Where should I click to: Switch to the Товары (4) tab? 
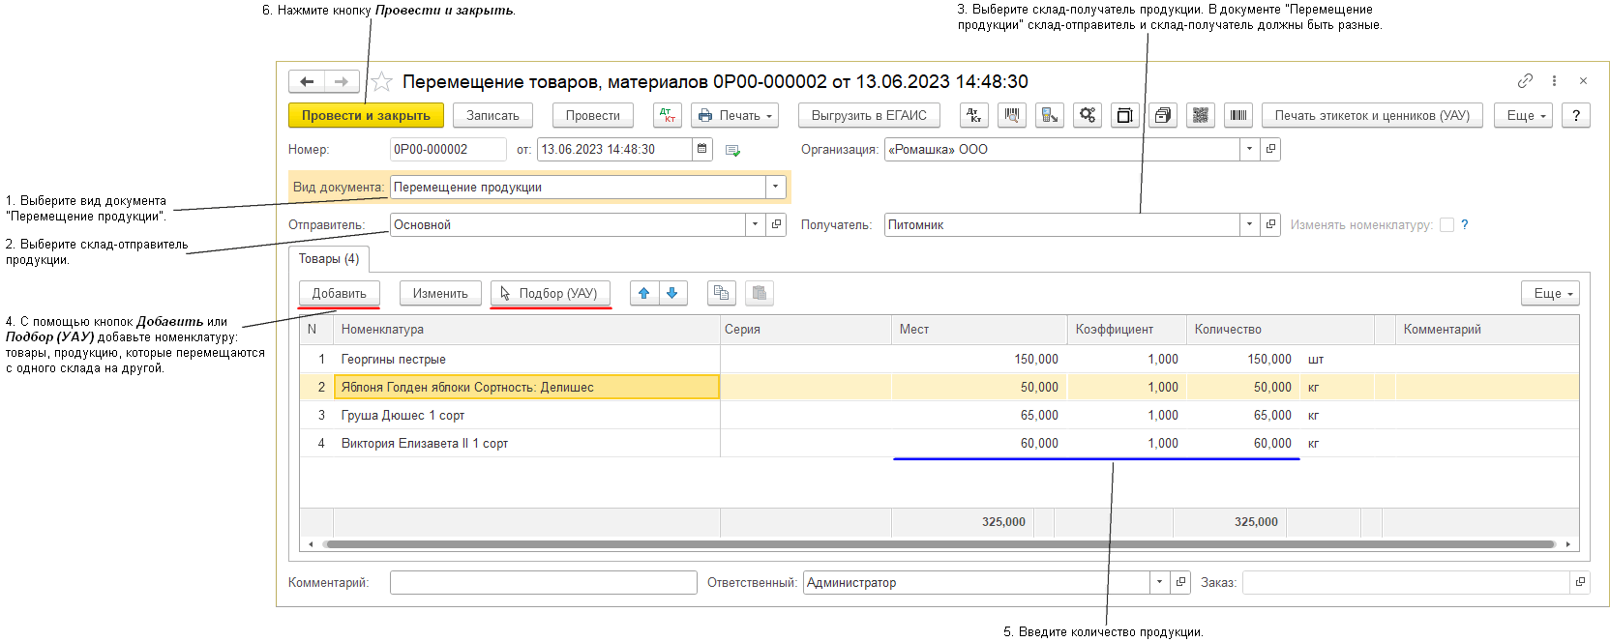click(x=328, y=259)
